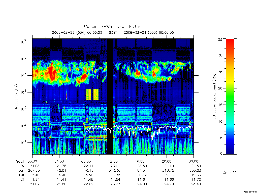
Task: Click the Orbit 59 label
Action: pyautogui.click(x=230, y=173)
